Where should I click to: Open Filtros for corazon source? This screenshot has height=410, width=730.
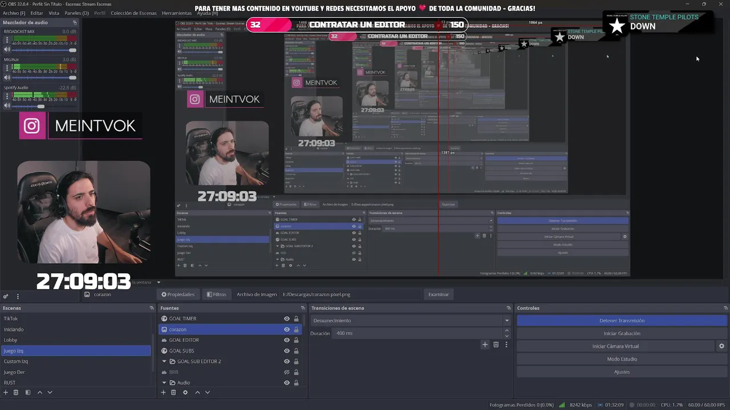[216, 294]
